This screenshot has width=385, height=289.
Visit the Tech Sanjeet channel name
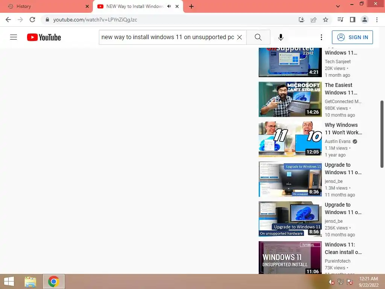pos(338,61)
